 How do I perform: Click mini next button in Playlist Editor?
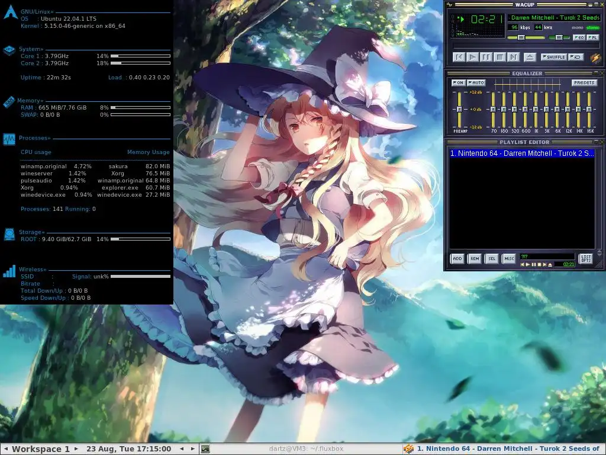[x=544, y=265]
